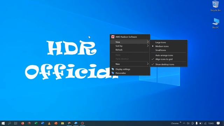Click the battery status tray icon
Image resolution: width=224 pixels, height=126 pixels.
pyautogui.click(x=201, y=123)
